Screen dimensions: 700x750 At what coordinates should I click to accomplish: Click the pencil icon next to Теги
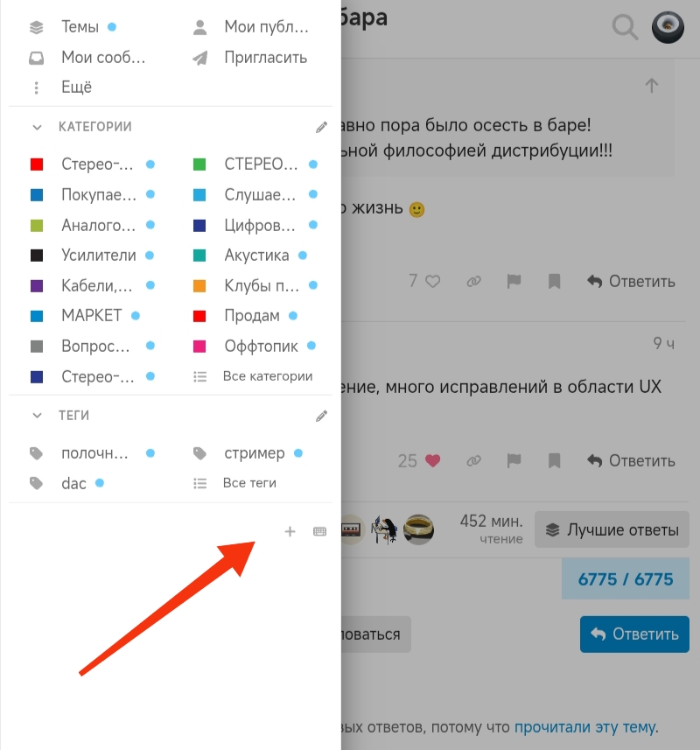321,417
